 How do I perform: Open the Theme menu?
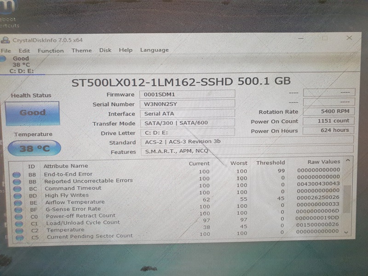click(81, 51)
